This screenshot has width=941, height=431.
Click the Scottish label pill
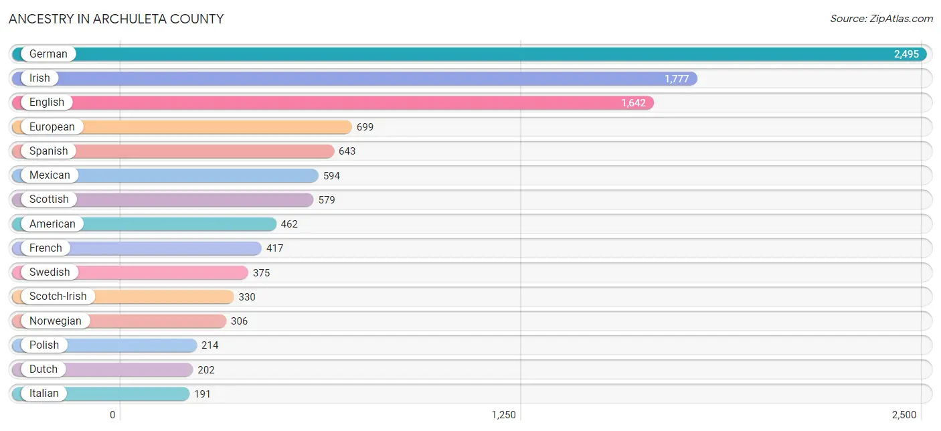click(49, 199)
